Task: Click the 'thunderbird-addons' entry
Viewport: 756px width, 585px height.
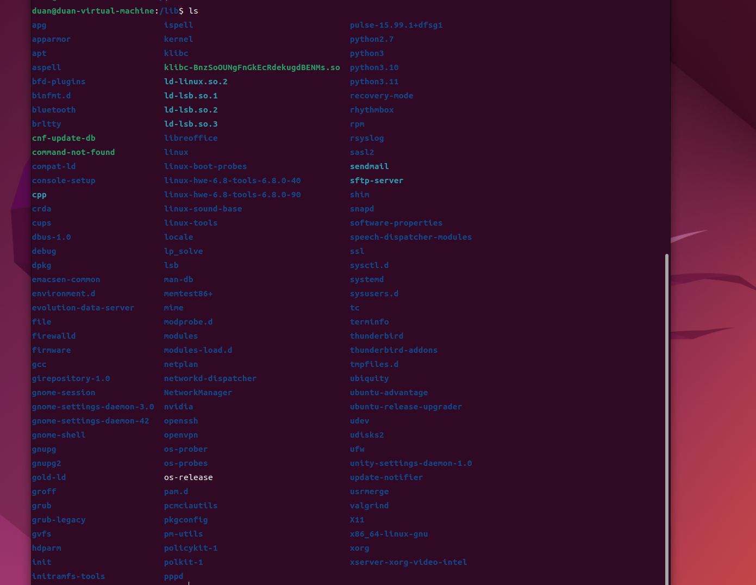Action: click(393, 350)
